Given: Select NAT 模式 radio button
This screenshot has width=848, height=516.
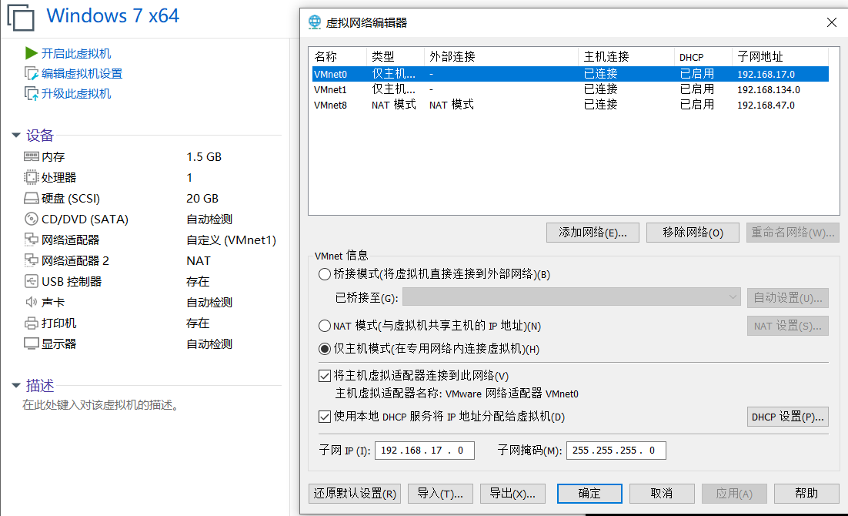Looking at the screenshot, I should tap(325, 326).
